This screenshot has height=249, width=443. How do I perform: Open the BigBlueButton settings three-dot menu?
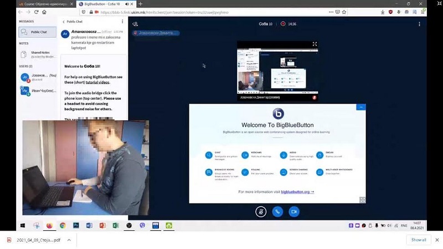click(x=420, y=24)
